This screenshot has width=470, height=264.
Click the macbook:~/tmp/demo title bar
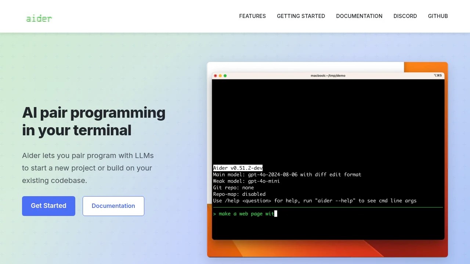[328, 76]
